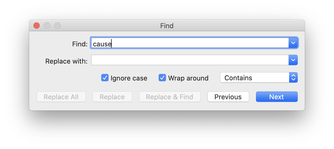Click the "Wrap around" label text
The image size is (334, 149).
point(188,78)
